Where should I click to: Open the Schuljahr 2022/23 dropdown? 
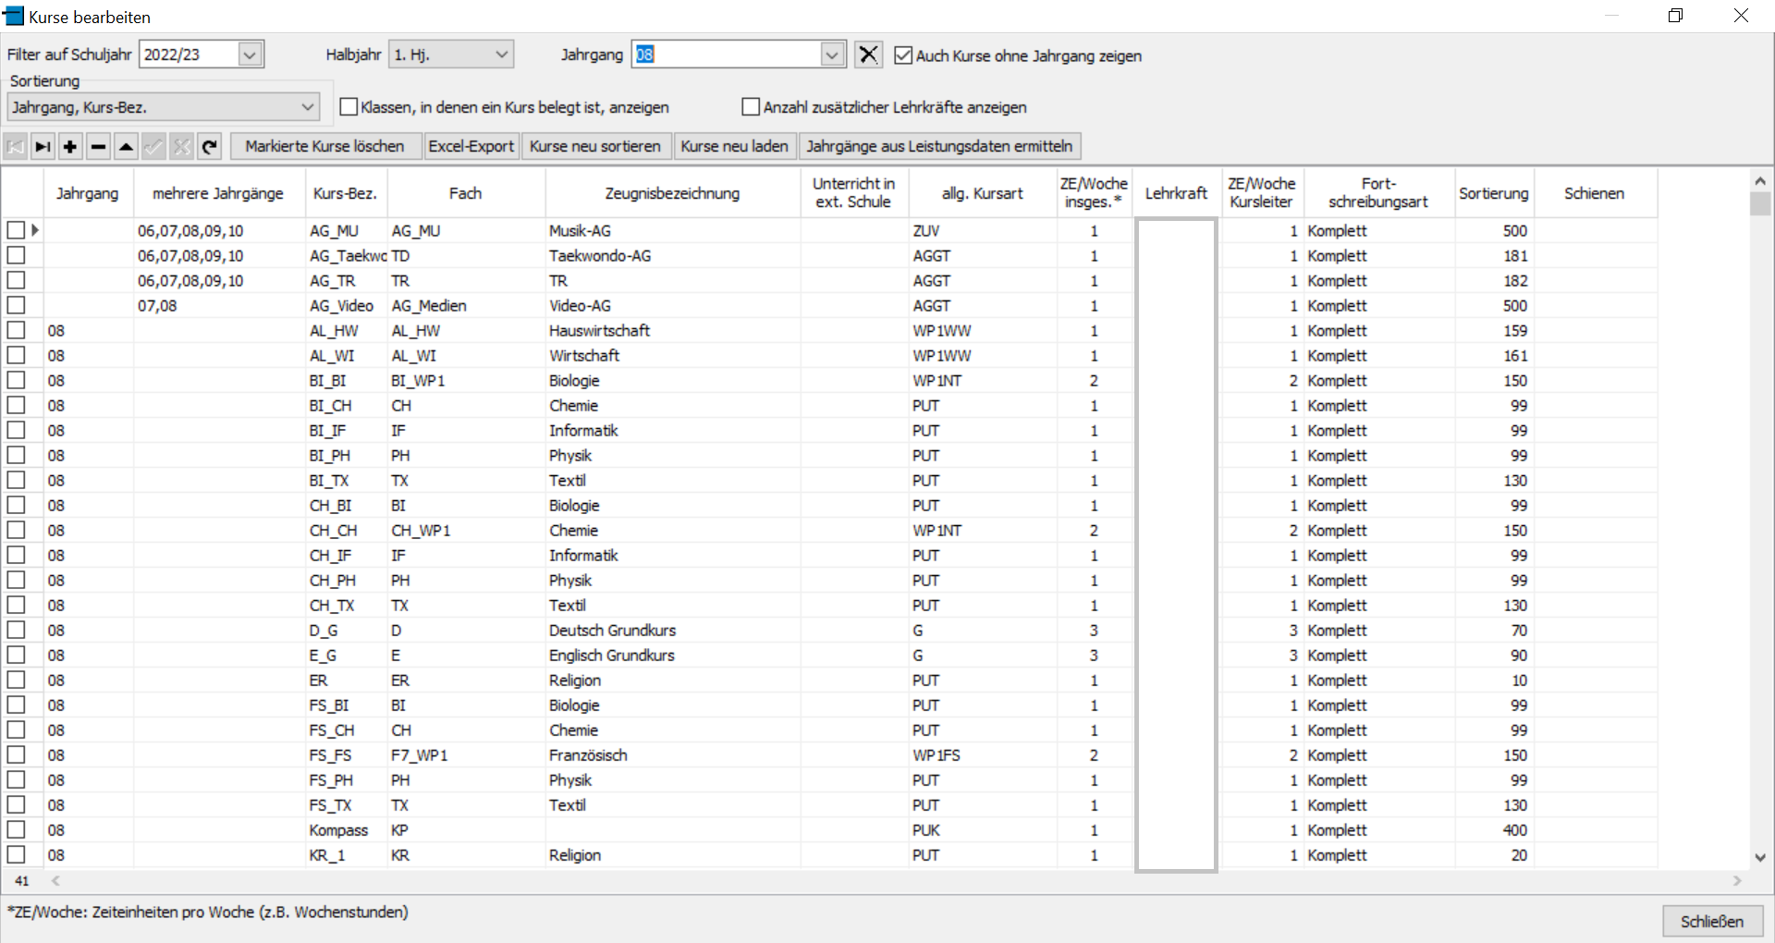pos(250,55)
